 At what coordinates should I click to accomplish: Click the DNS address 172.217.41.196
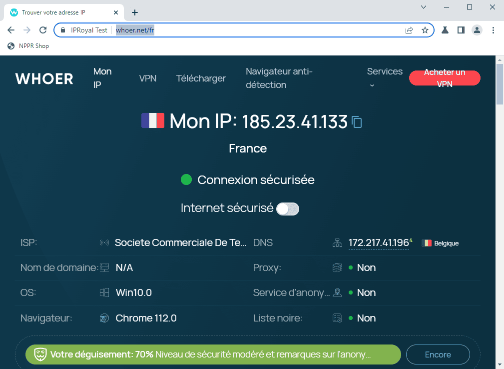(x=379, y=242)
